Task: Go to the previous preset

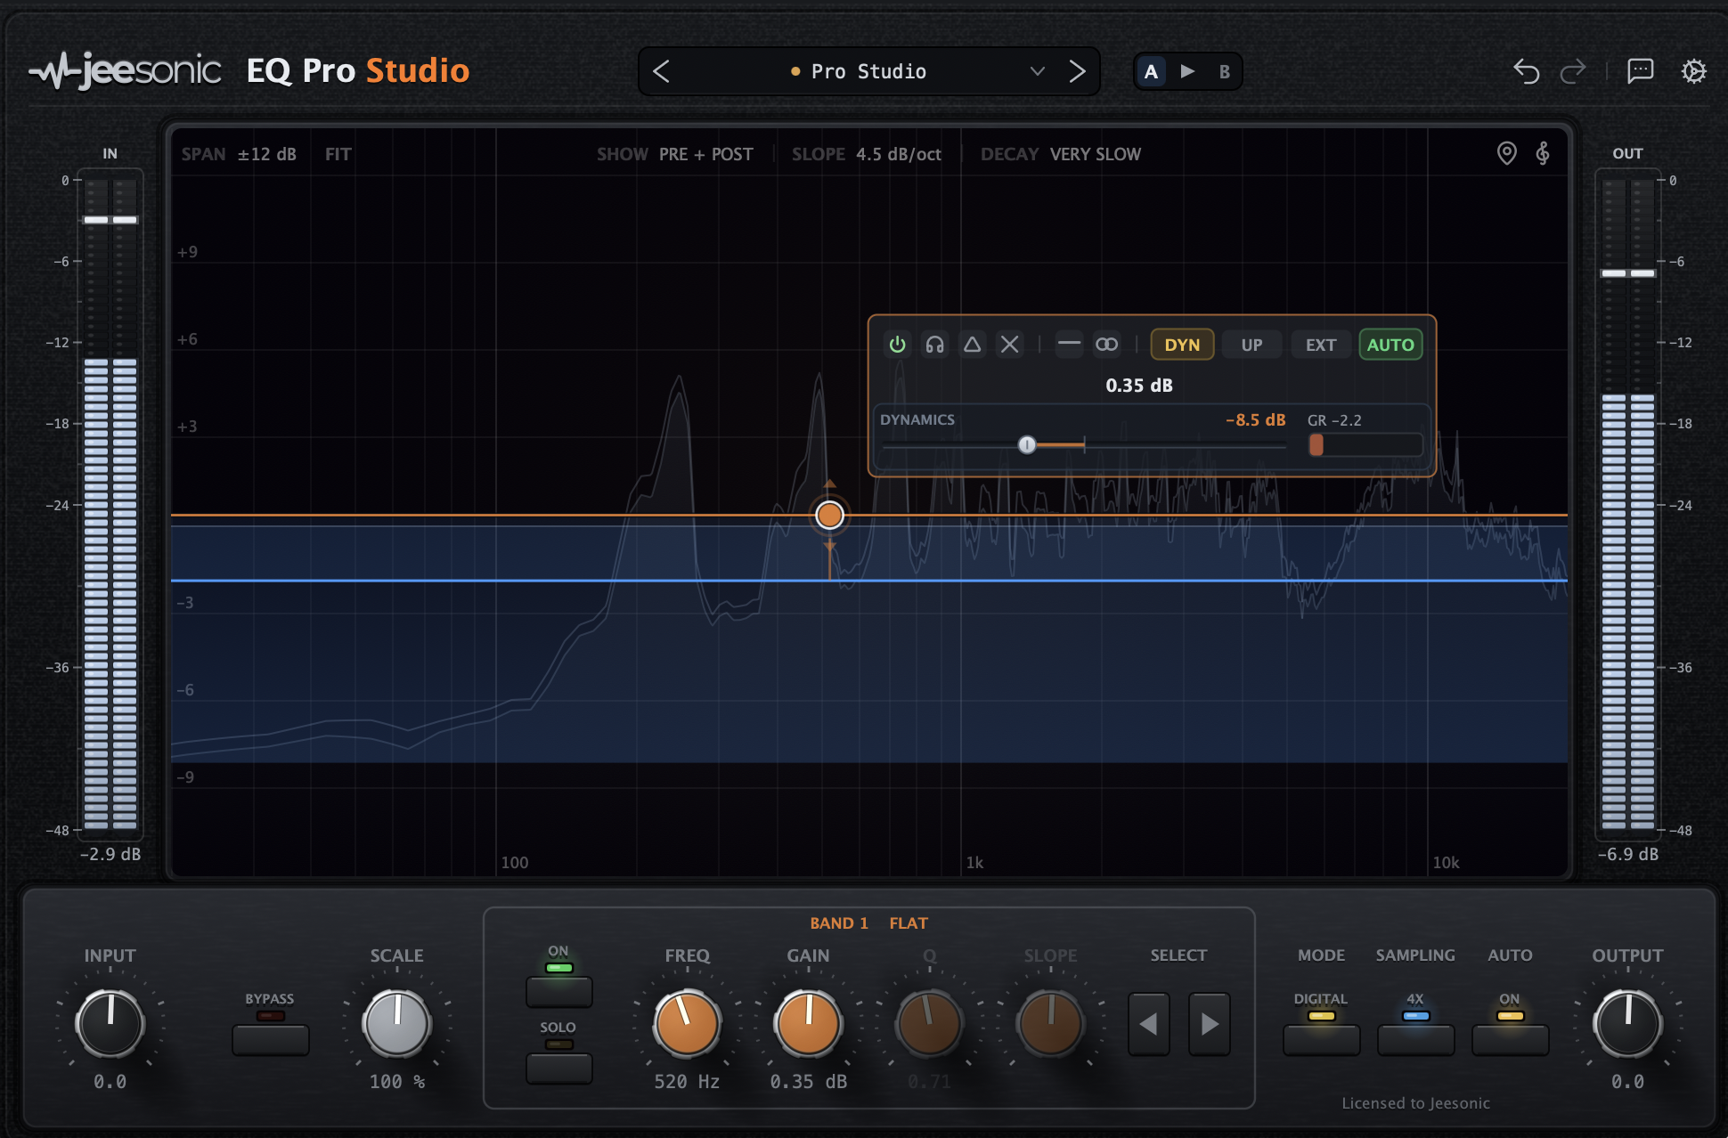Action: click(661, 71)
